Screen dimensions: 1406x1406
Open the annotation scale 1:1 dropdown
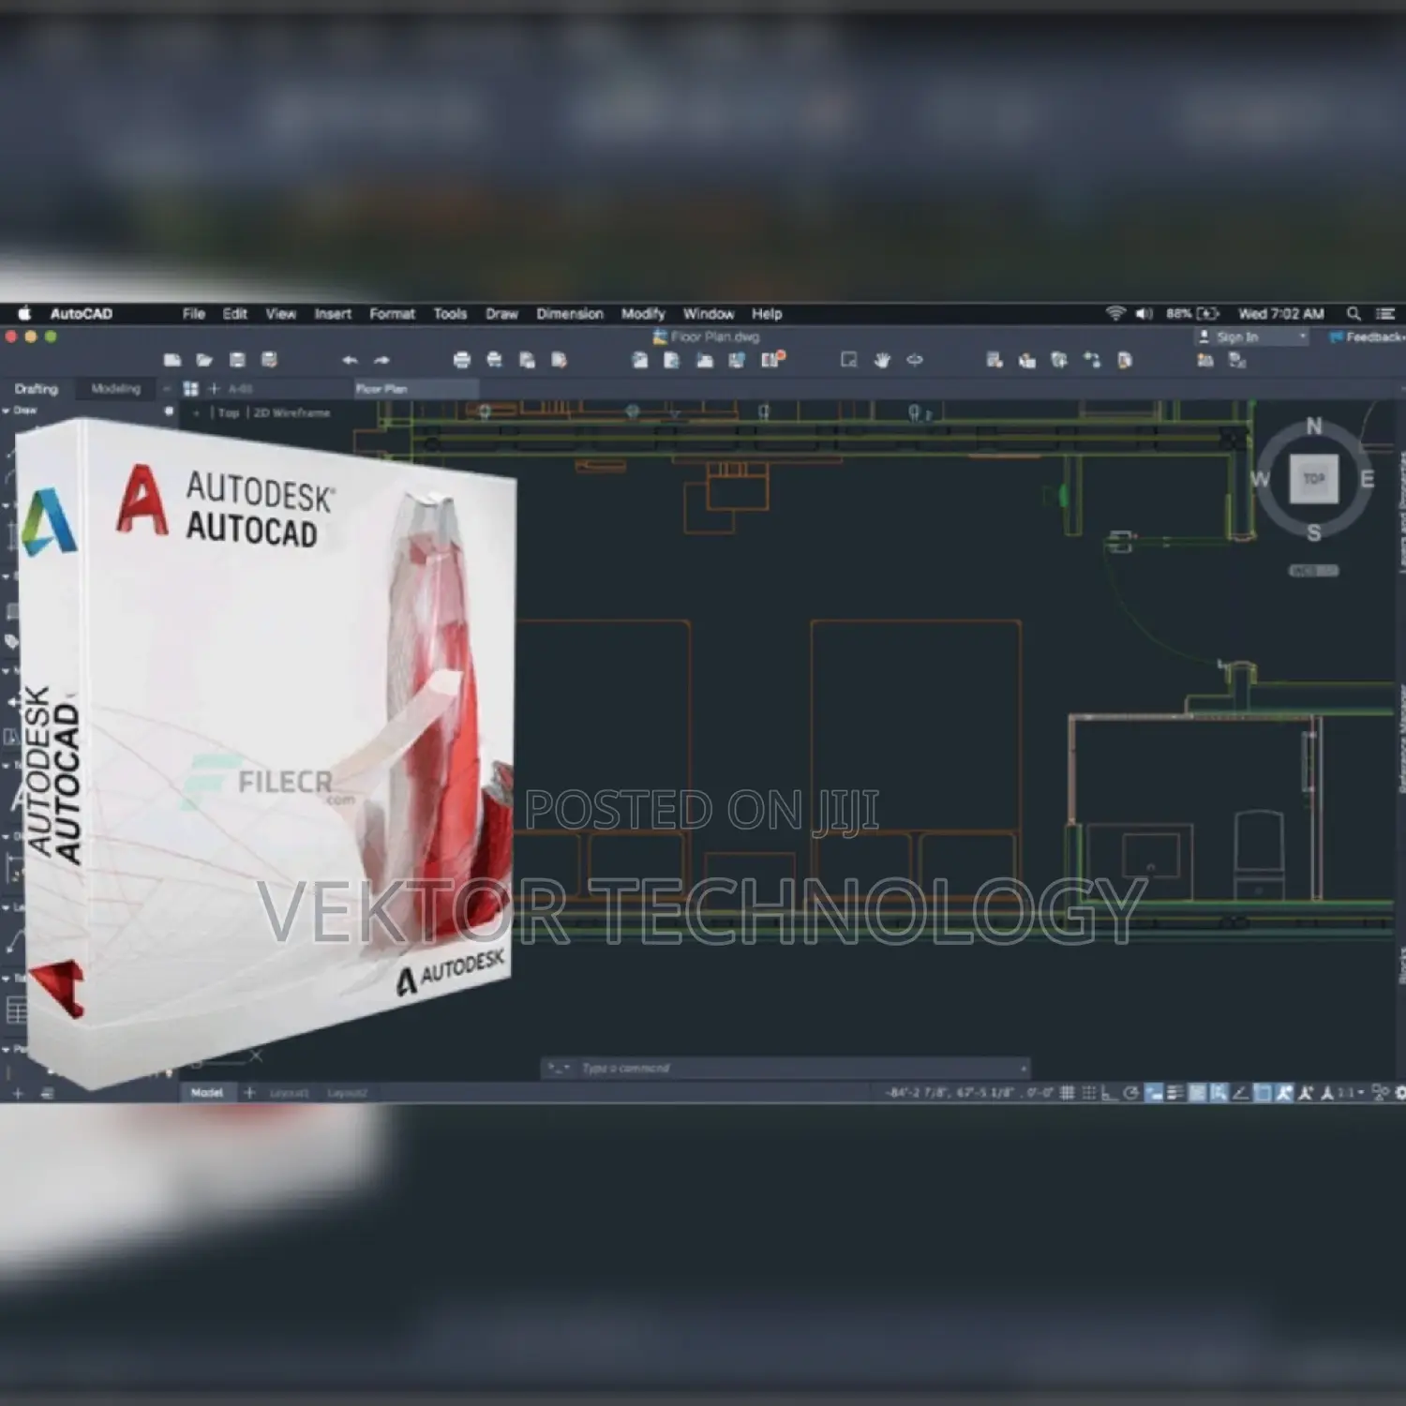1350,1093
